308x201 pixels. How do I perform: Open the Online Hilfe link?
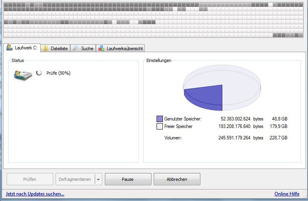point(287,194)
